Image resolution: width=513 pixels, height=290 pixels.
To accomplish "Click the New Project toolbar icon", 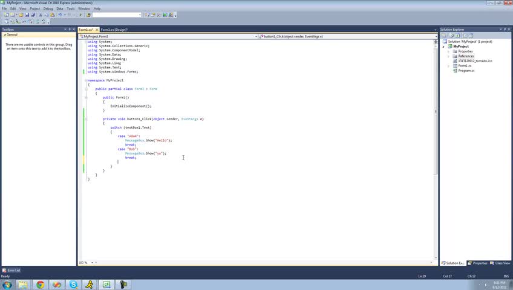I will (7, 14).
